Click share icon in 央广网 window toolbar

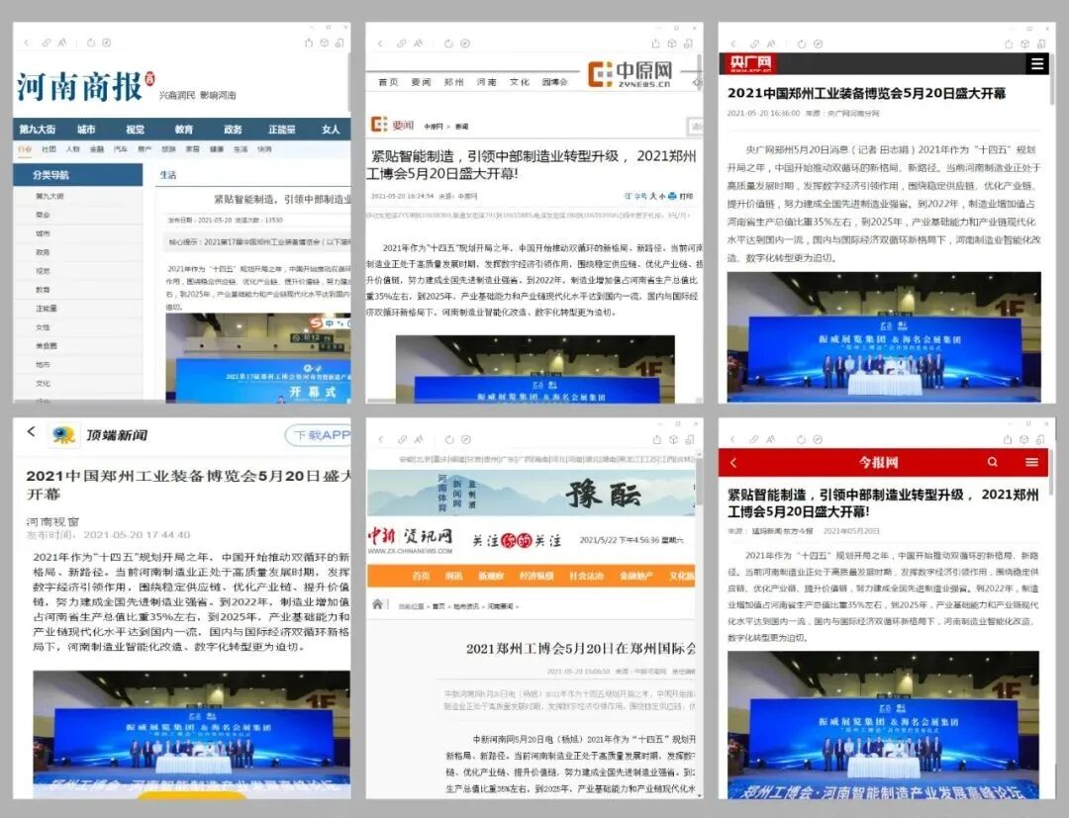(1009, 45)
